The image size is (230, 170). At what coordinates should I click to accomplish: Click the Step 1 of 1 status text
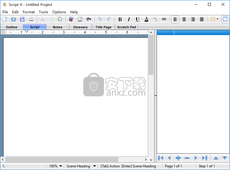point(207,166)
